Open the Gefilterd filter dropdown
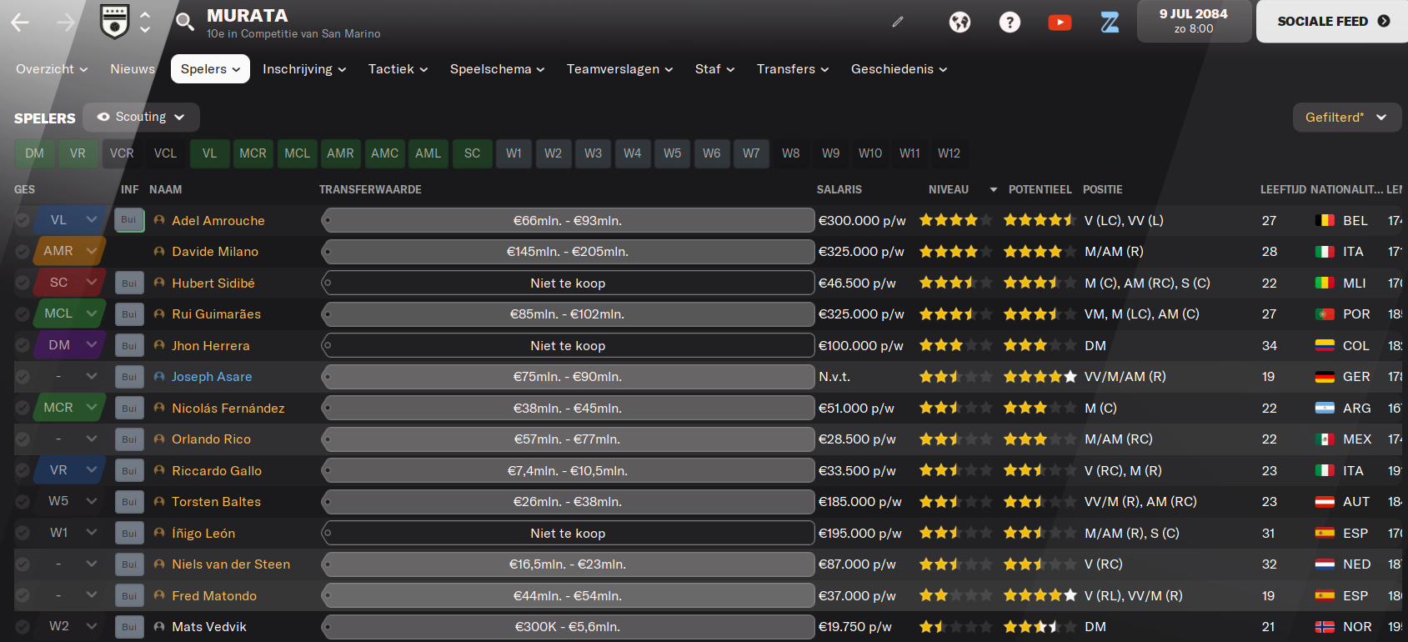Screen dimensions: 1408x642 [1347, 118]
